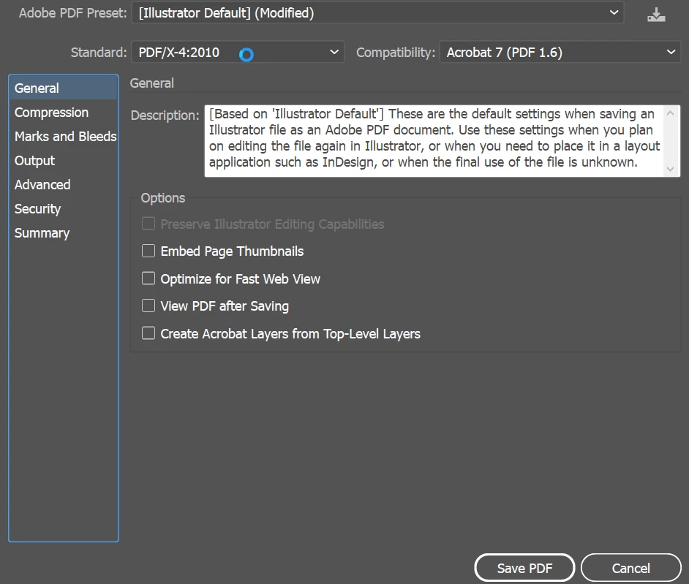The width and height of the screenshot is (689, 584).
Task: Show the Summary category
Action: point(64,233)
